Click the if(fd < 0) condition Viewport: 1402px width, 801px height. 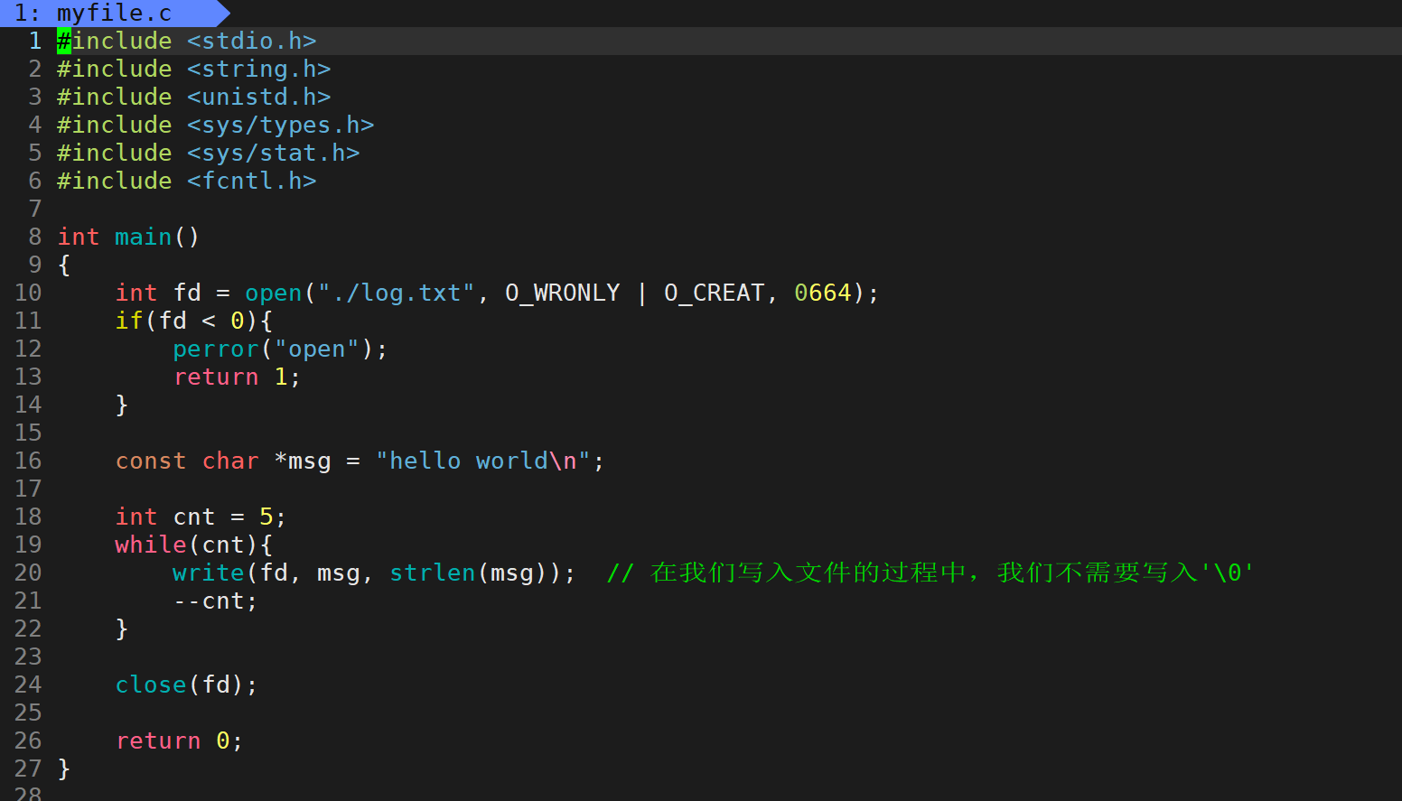pos(187,321)
